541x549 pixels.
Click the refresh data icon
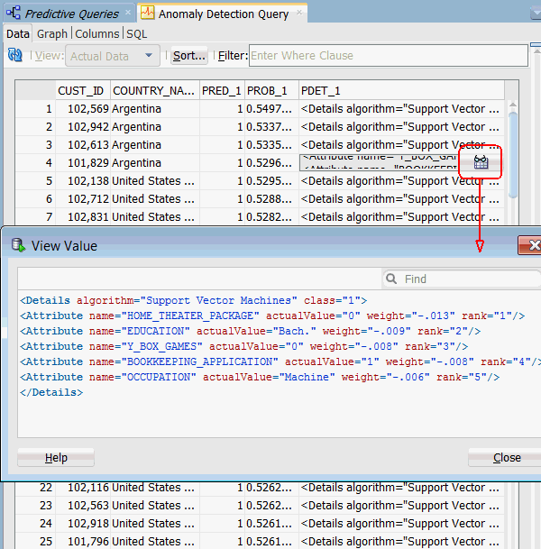pos(14,55)
